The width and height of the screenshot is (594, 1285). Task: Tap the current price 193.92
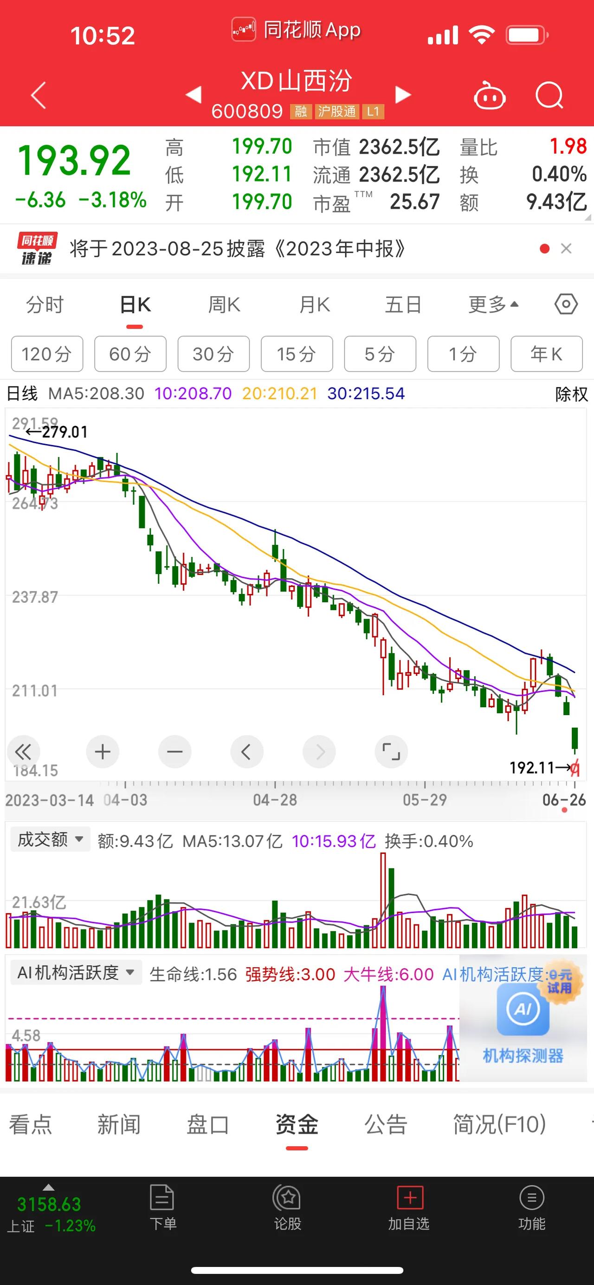pyautogui.click(x=74, y=161)
